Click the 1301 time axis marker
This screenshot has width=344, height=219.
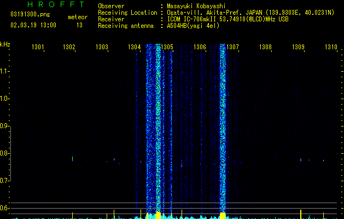(38, 47)
